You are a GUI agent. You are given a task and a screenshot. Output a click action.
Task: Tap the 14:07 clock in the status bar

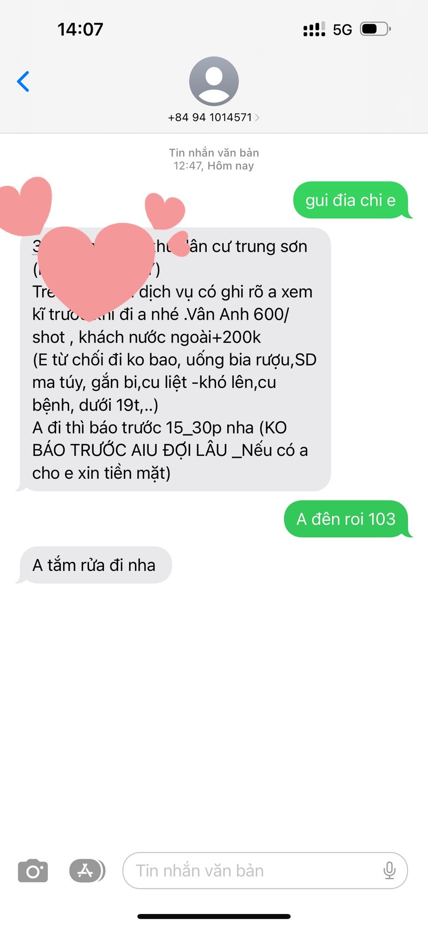point(80,29)
